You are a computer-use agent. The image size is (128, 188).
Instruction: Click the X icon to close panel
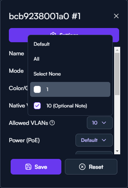tap(116, 16)
